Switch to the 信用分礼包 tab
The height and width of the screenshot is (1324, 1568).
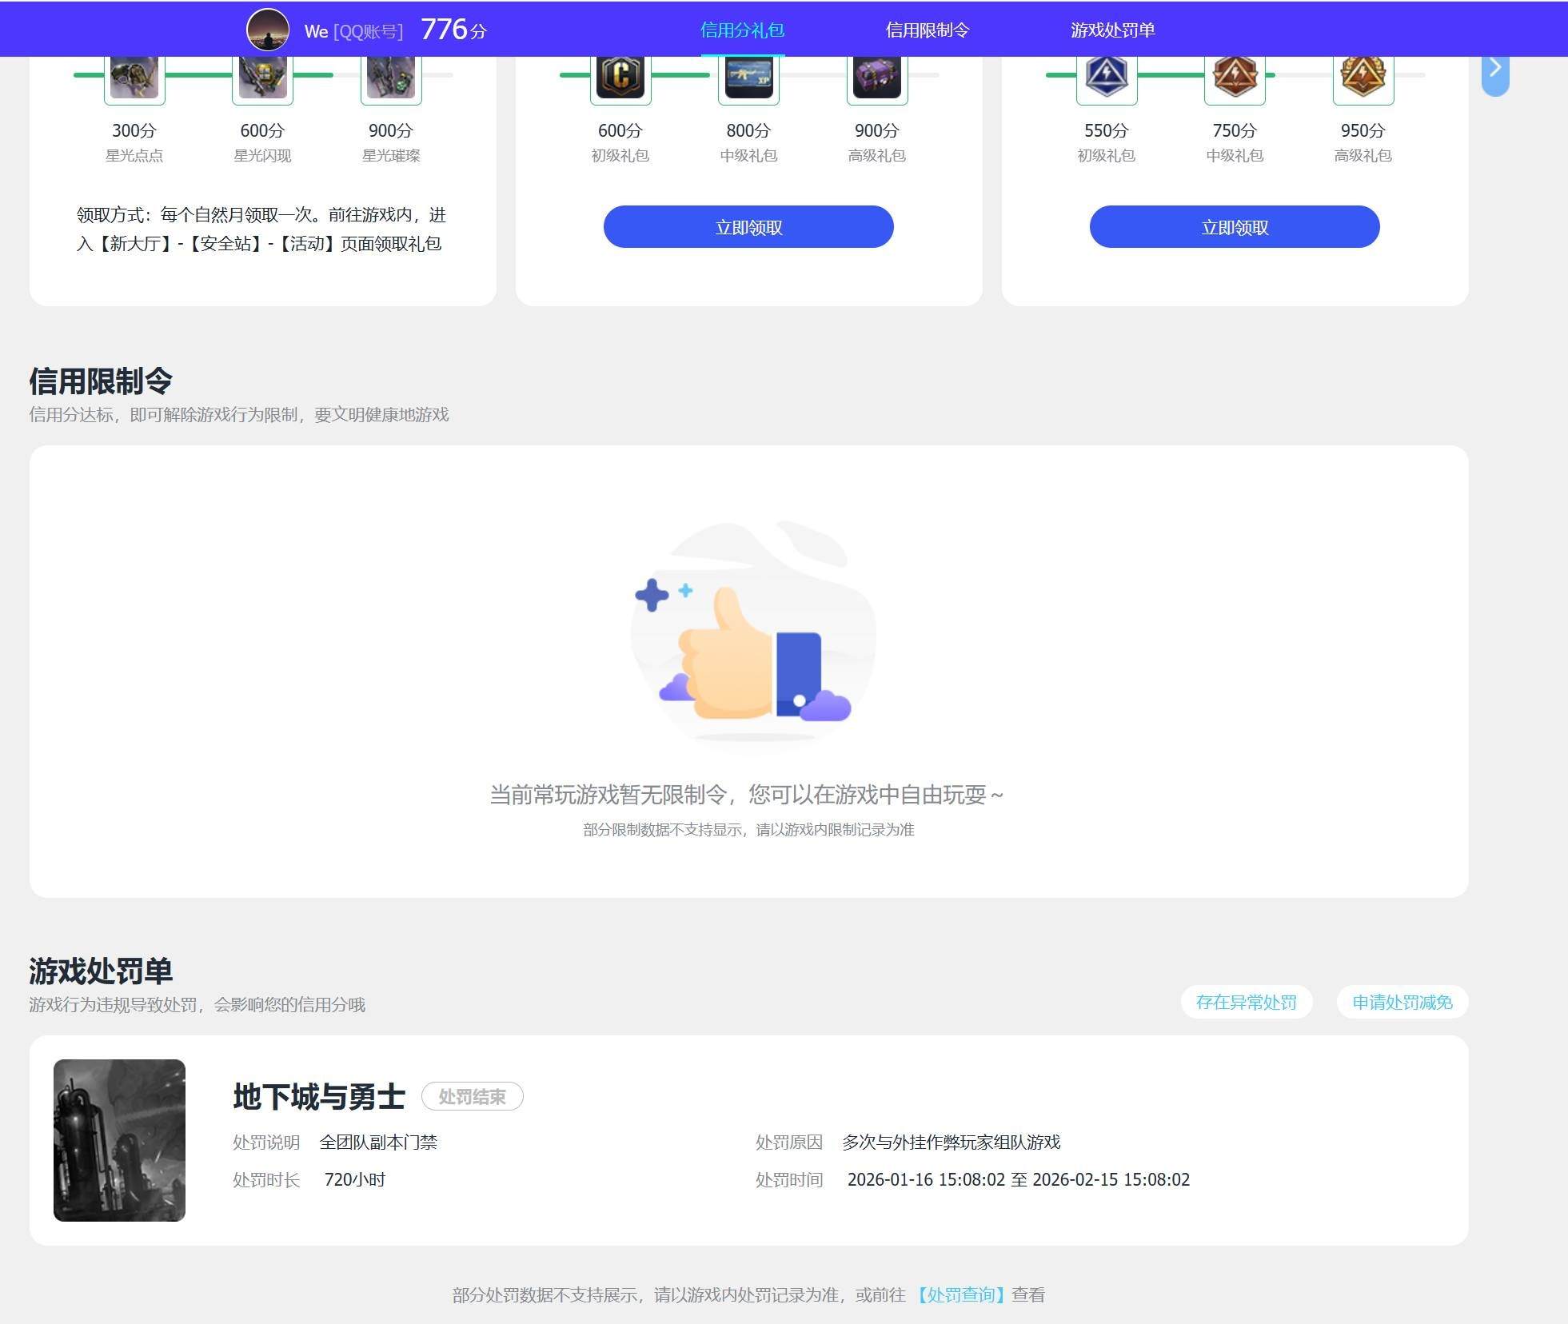coord(742,30)
